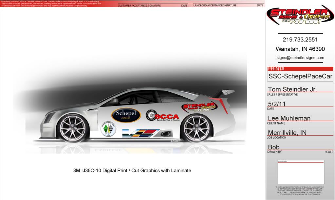Click the car's front wheel
Screen dimensions: 335x200
point(72,128)
